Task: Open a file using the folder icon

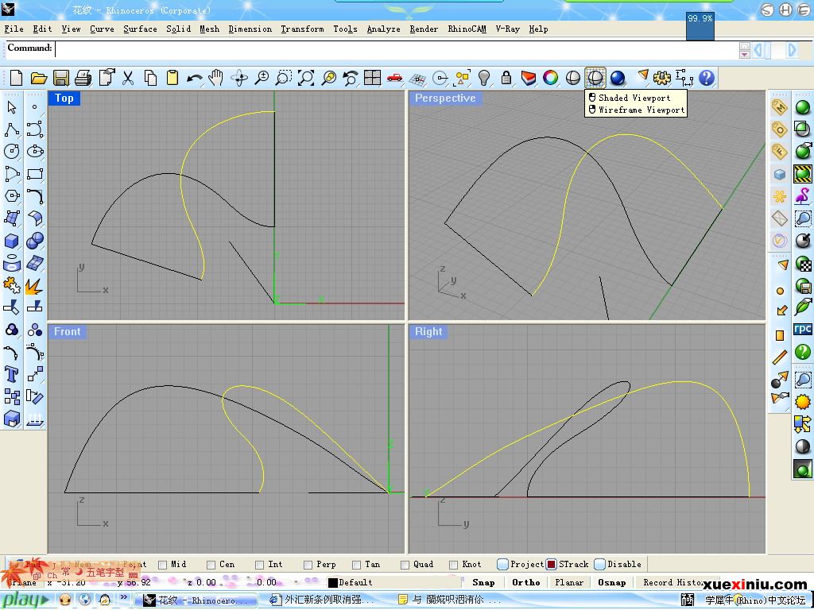Action: coord(39,78)
